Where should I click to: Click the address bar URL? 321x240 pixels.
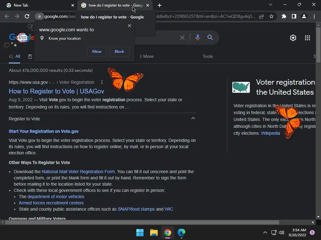[x=205, y=16]
